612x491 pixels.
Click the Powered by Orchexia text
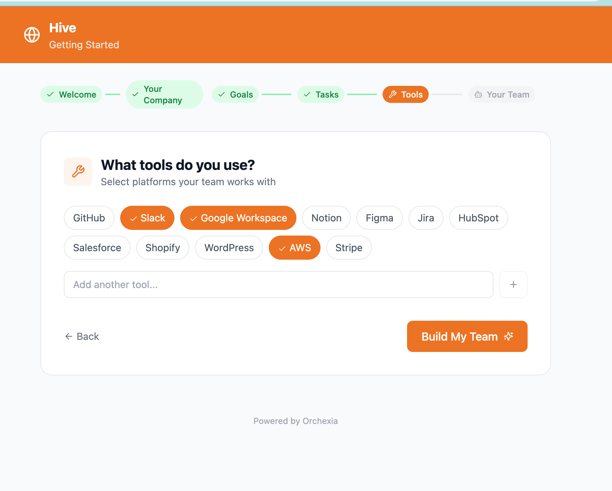coord(296,421)
